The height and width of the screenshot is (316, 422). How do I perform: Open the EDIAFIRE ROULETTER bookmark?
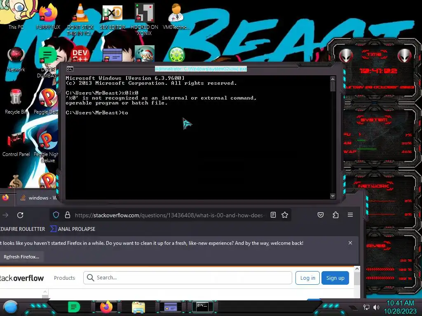tap(23, 229)
